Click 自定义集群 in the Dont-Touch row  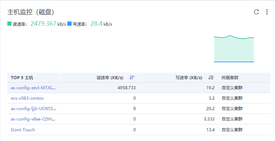point(232,130)
